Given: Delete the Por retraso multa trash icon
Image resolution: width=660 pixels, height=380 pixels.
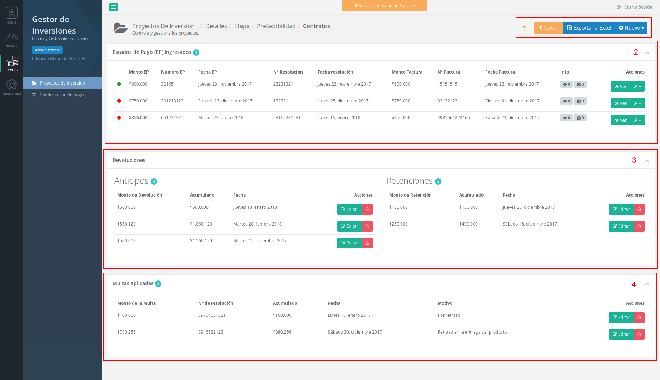Looking at the screenshot, I should tap(639, 318).
